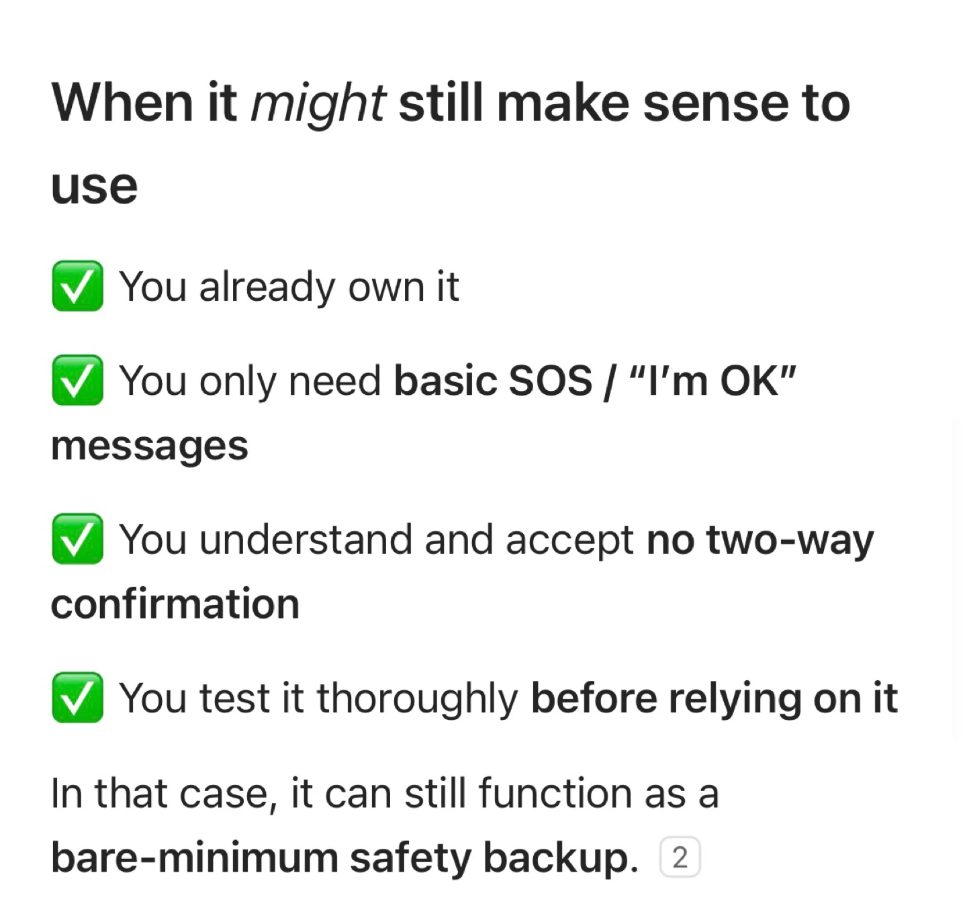Click the bold word "confirmation"
This screenshot has width=967, height=924.
(175, 604)
